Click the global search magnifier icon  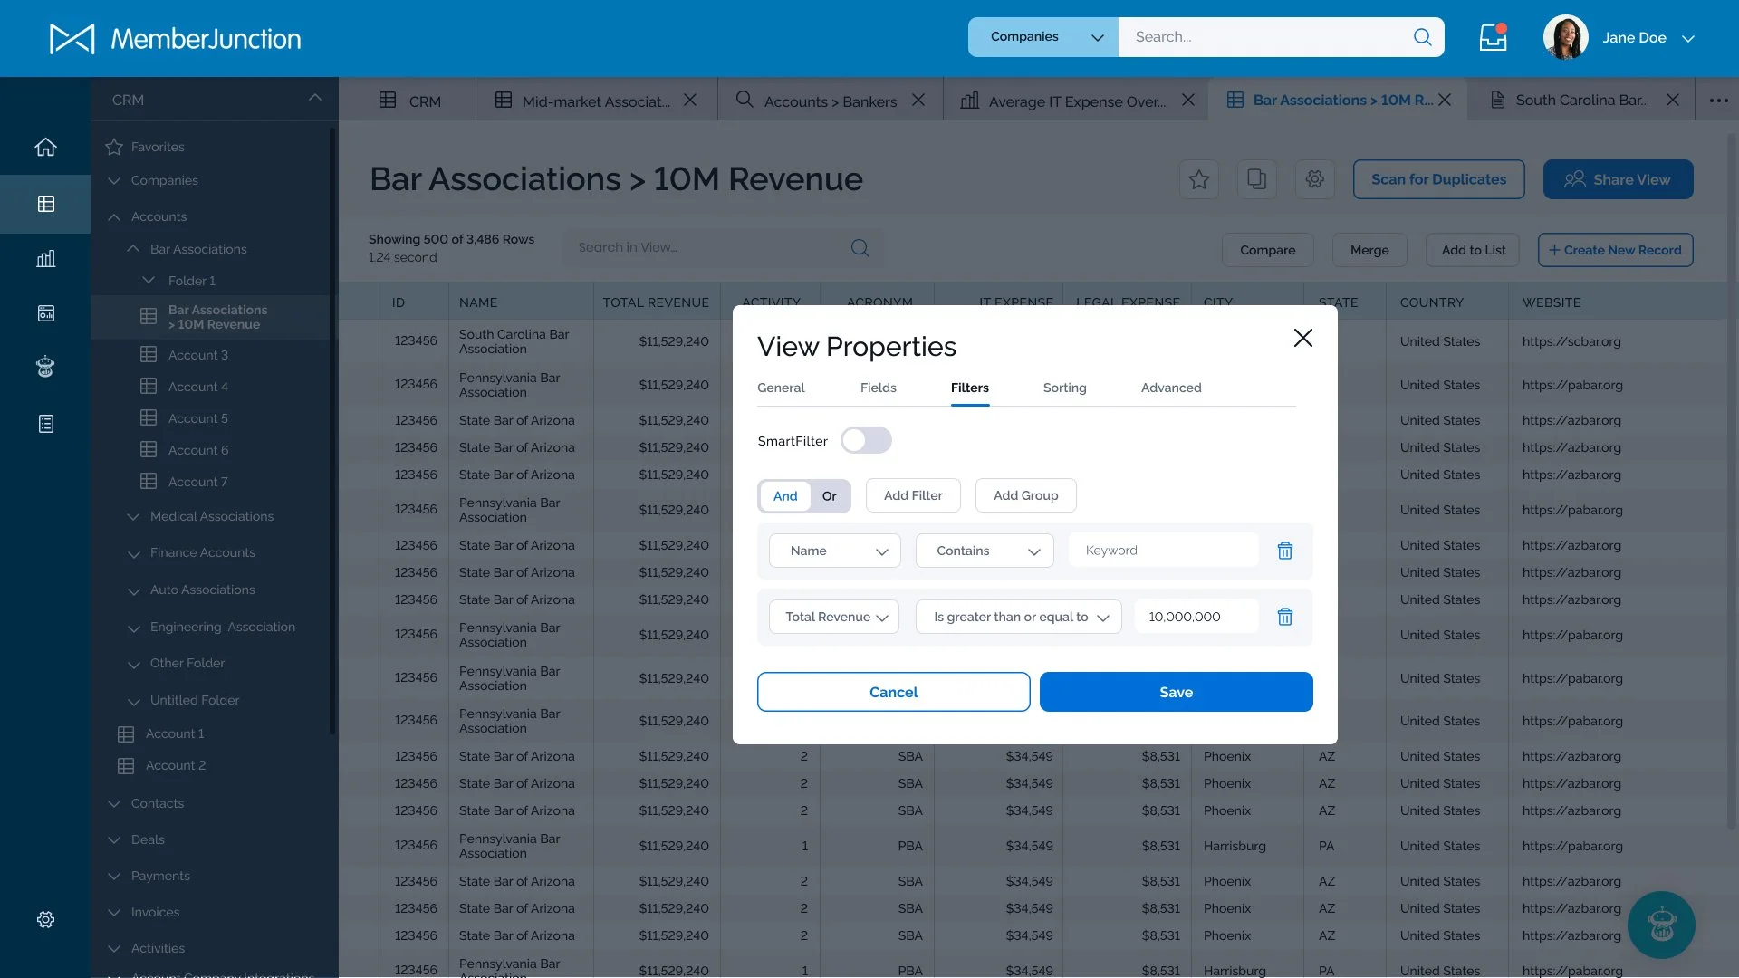coord(1422,37)
